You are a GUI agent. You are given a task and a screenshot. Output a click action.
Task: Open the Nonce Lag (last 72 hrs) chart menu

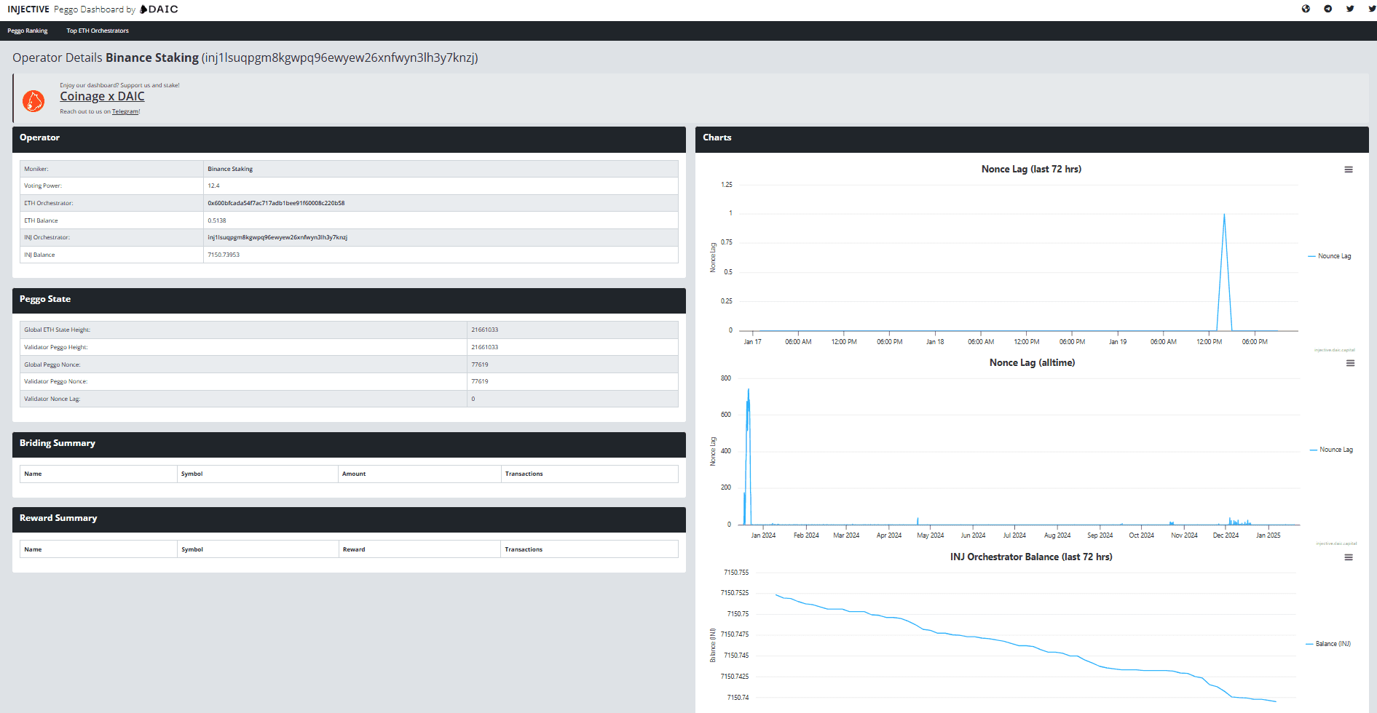coord(1349,169)
